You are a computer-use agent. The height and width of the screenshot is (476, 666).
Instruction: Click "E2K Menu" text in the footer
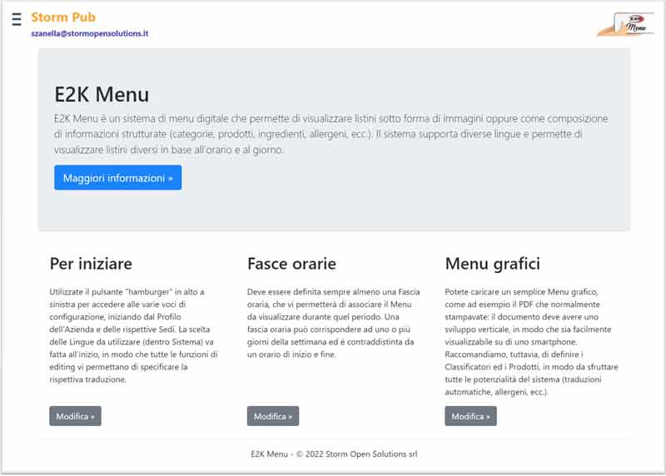[x=269, y=454]
